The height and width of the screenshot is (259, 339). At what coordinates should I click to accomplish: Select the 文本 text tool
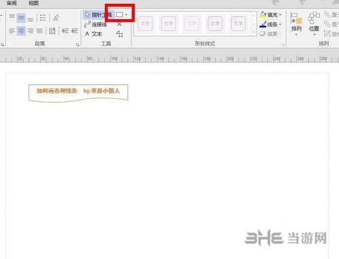tap(94, 34)
